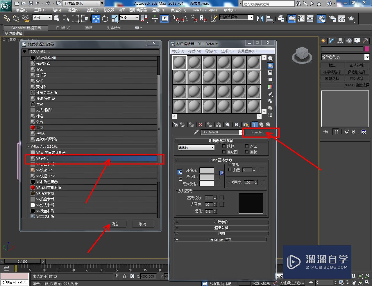Open 创建选择集 named selection dropdown
This screenshot has height=286, width=372.
click(236, 17)
